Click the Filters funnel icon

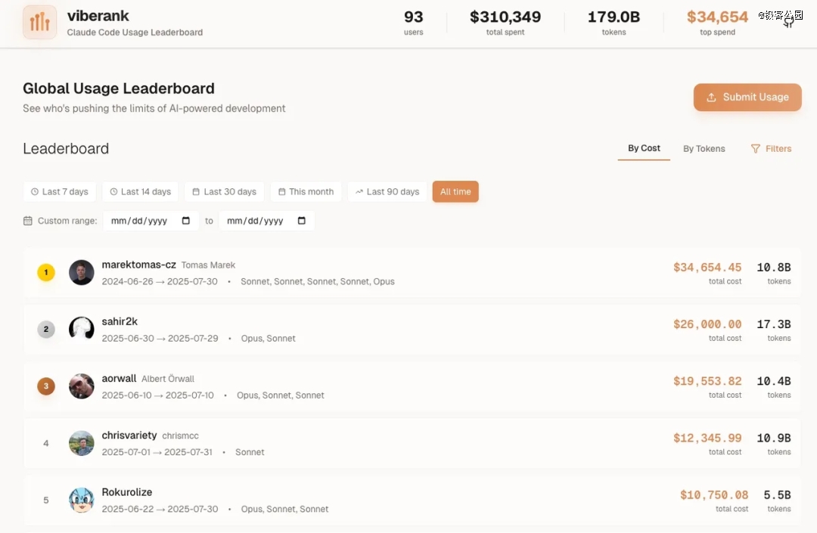(x=755, y=149)
